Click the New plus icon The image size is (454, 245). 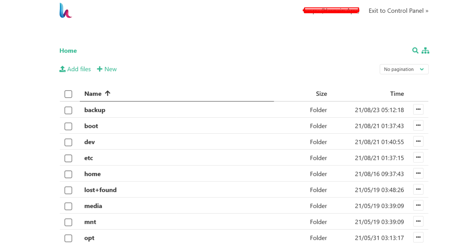pyautogui.click(x=100, y=69)
